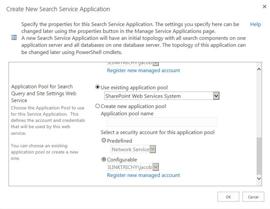The width and height of the screenshot is (270, 209).
Task: Open the Help link
Action: pos(255,24)
